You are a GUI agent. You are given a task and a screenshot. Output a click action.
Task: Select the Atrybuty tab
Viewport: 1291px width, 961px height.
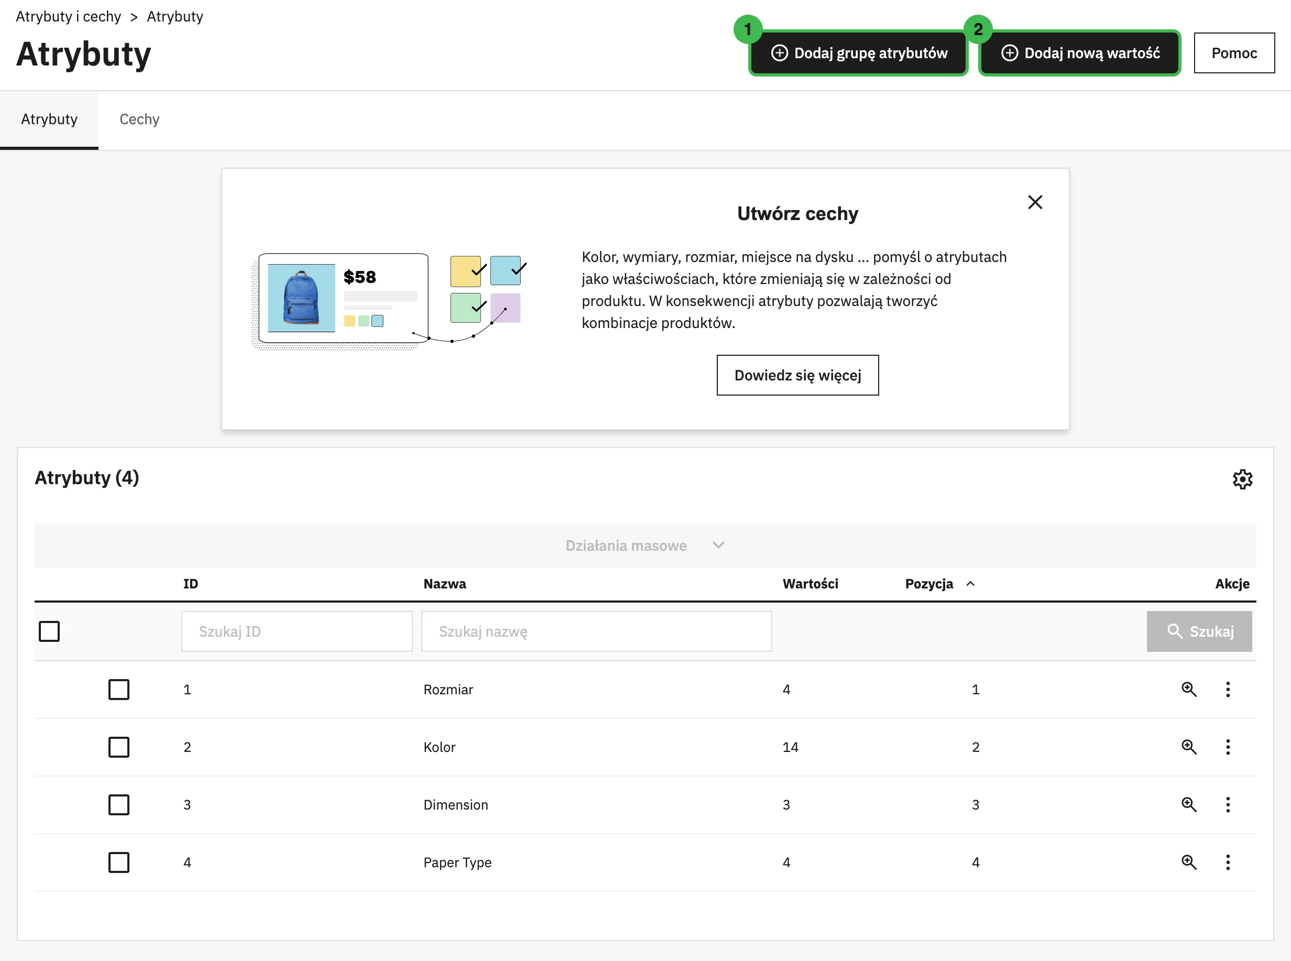[49, 119]
